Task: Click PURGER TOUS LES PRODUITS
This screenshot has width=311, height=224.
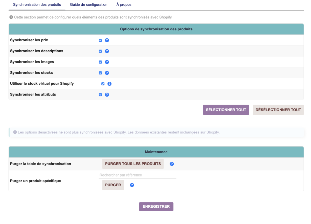Action: pos(133,164)
